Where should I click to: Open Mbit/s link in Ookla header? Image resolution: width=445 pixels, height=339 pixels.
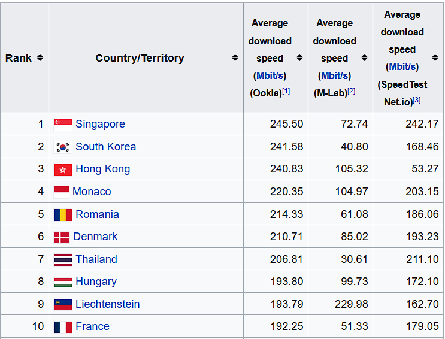(x=270, y=76)
